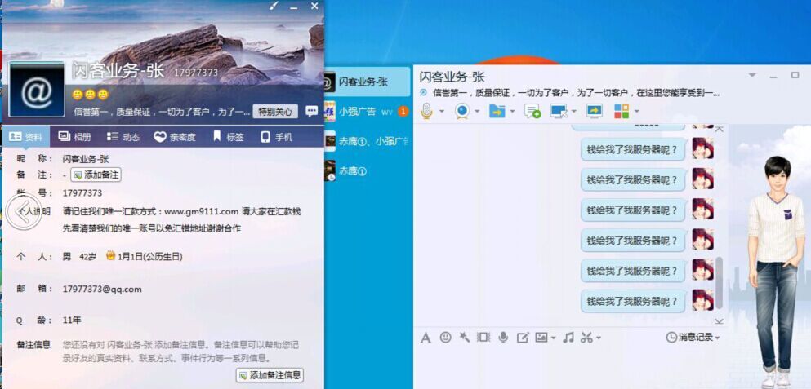
Task: Open the voice call dropdown arrow
Action: coord(442,111)
